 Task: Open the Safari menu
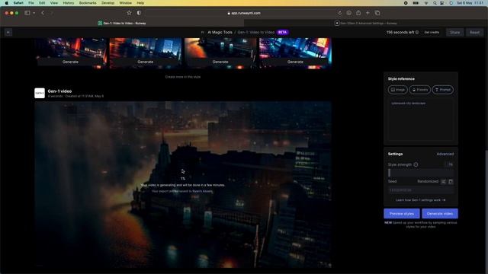18,3
